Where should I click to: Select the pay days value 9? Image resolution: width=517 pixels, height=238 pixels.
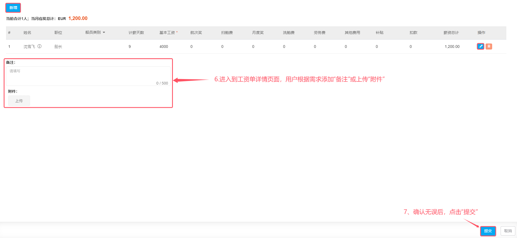coord(130,47)
